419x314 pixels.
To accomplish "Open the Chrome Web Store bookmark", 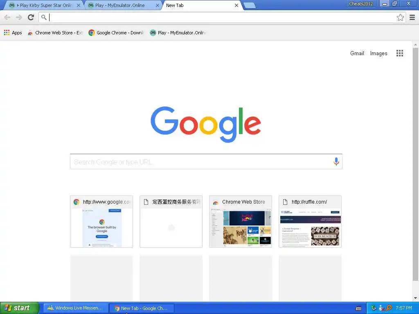I will [55, 33].
